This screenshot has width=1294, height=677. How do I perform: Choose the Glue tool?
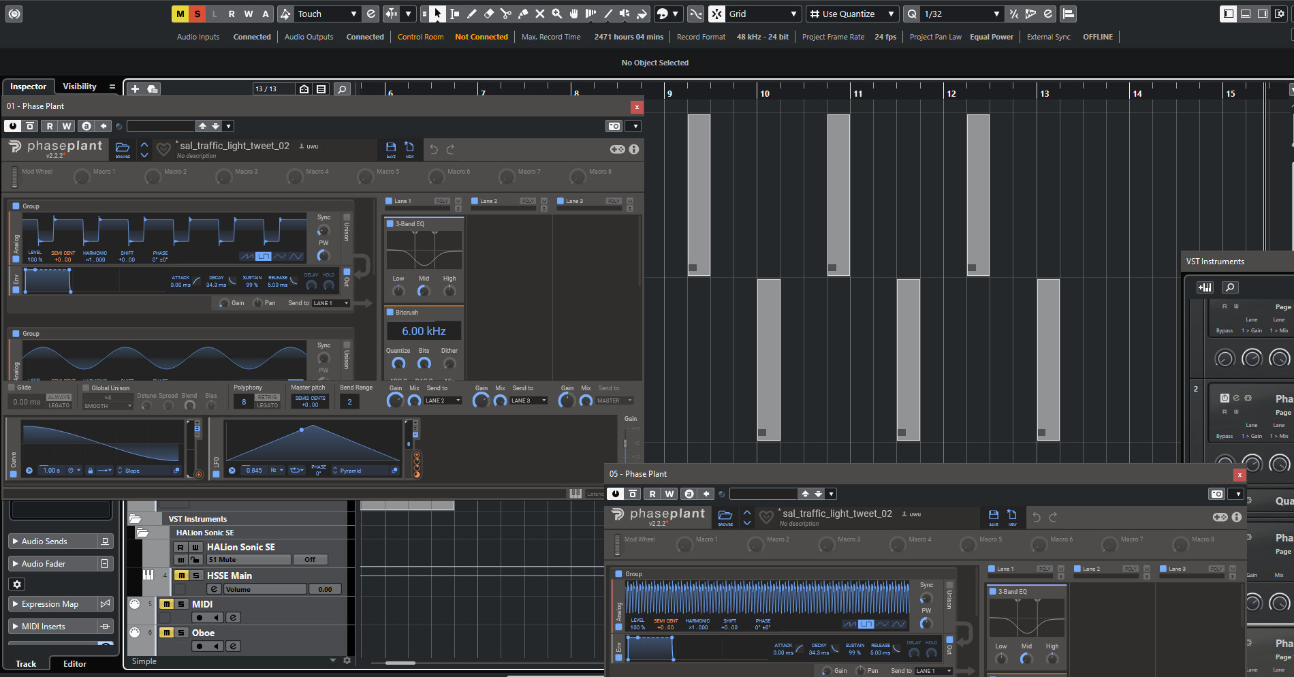tap(522, 14)
